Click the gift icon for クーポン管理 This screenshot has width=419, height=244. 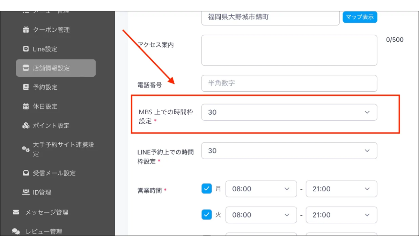pyautogui.click(x=26, y=30)
